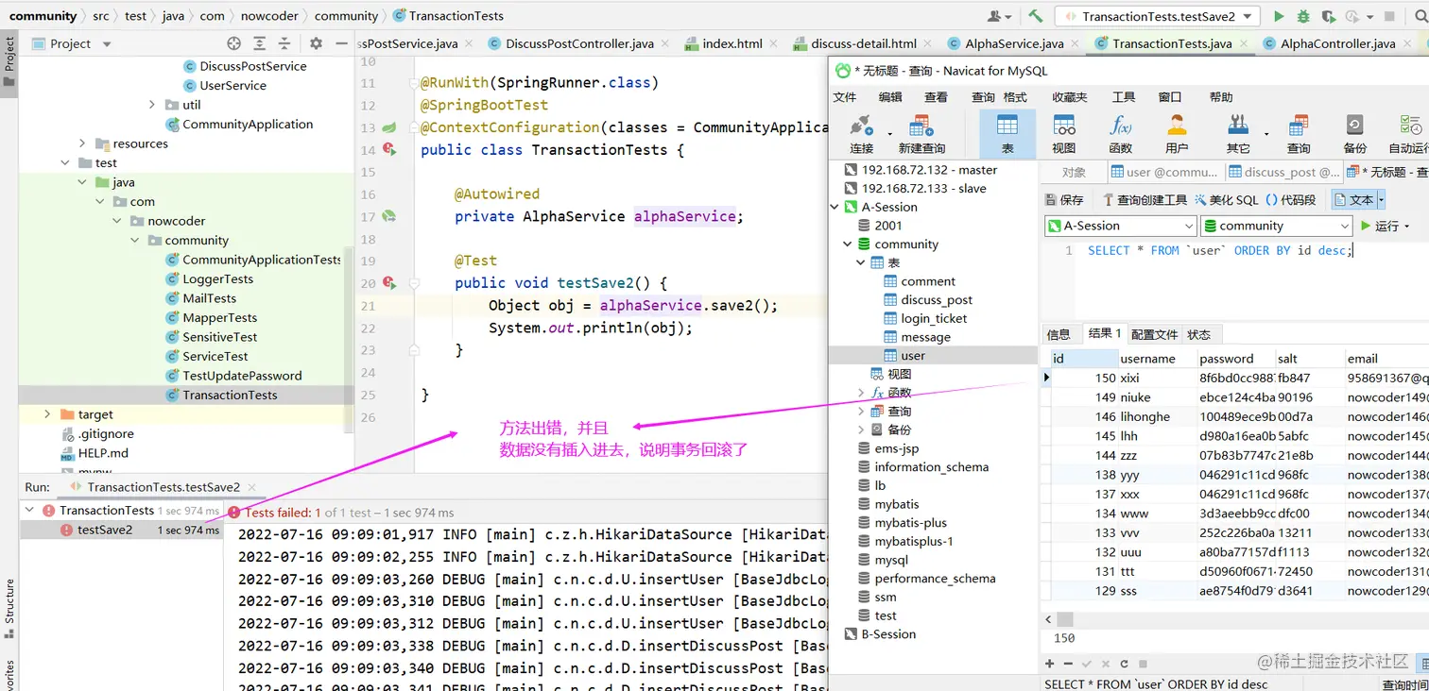1429x691 pixels.
Task: Open Navicat New Query (新建查询) tool
Action: (921, 134)
